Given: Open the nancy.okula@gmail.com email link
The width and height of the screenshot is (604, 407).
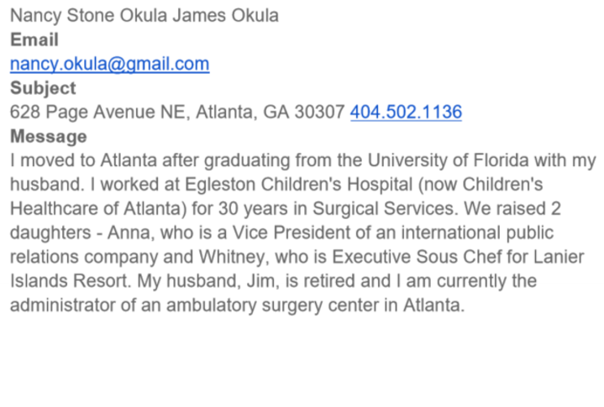Looking at the screenshot, I should click(x=110, y=65).
